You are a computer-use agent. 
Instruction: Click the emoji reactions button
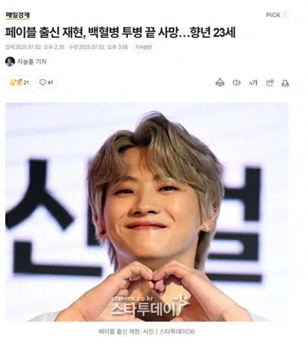pyautogui.click(x=19, y=82)
